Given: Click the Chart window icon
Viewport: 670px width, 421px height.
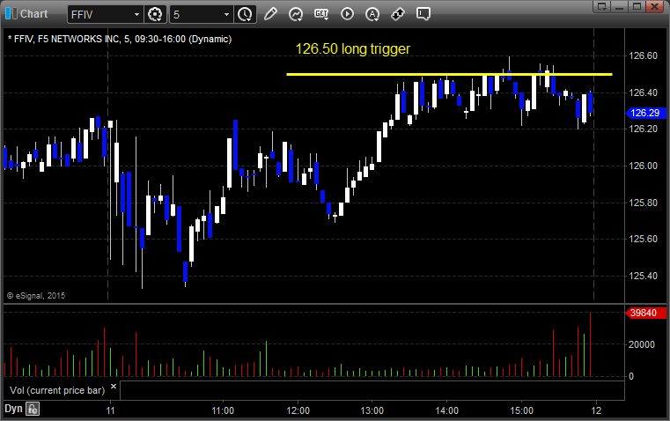Looking at the screenshot, I should pos(11,14).
